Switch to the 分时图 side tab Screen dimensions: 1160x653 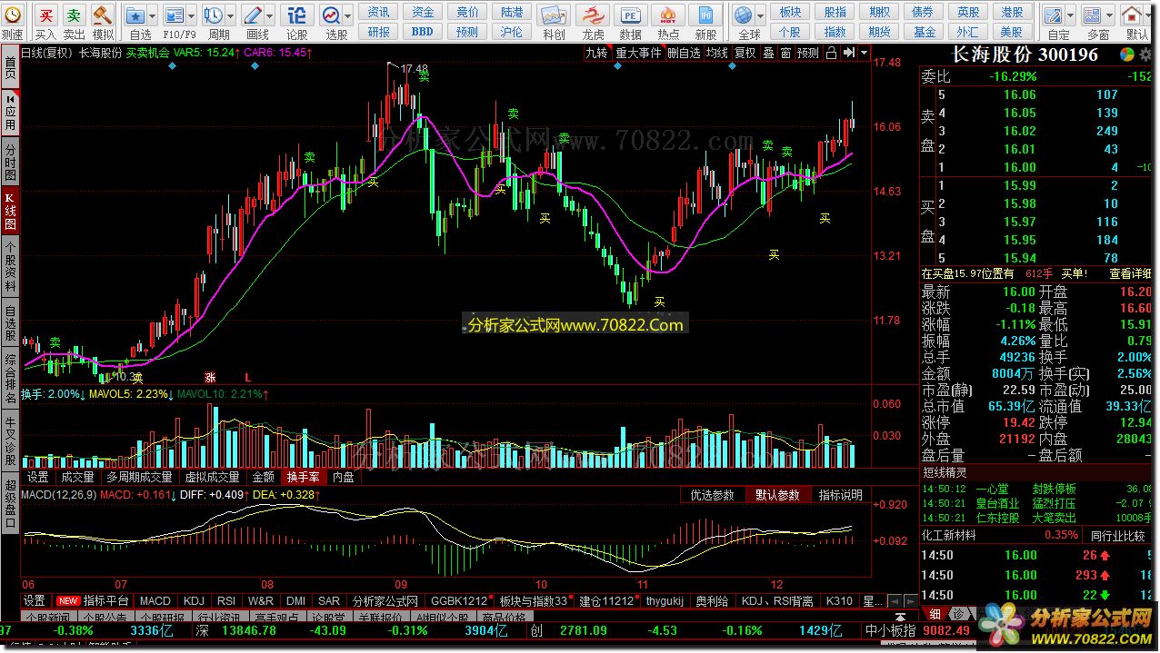point(10,163)
